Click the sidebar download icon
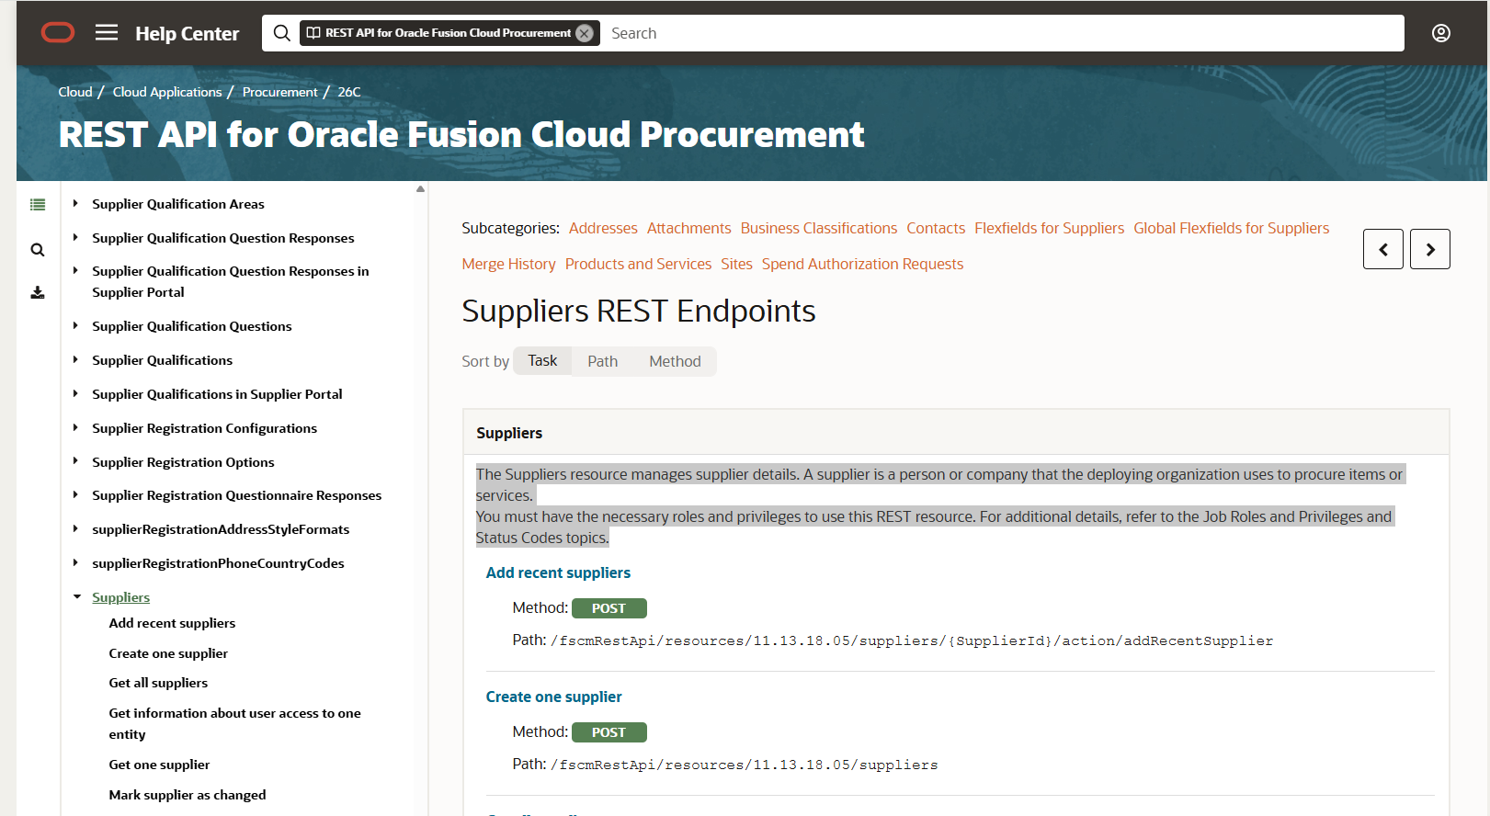1490x816 pixels. pos(38,292)
